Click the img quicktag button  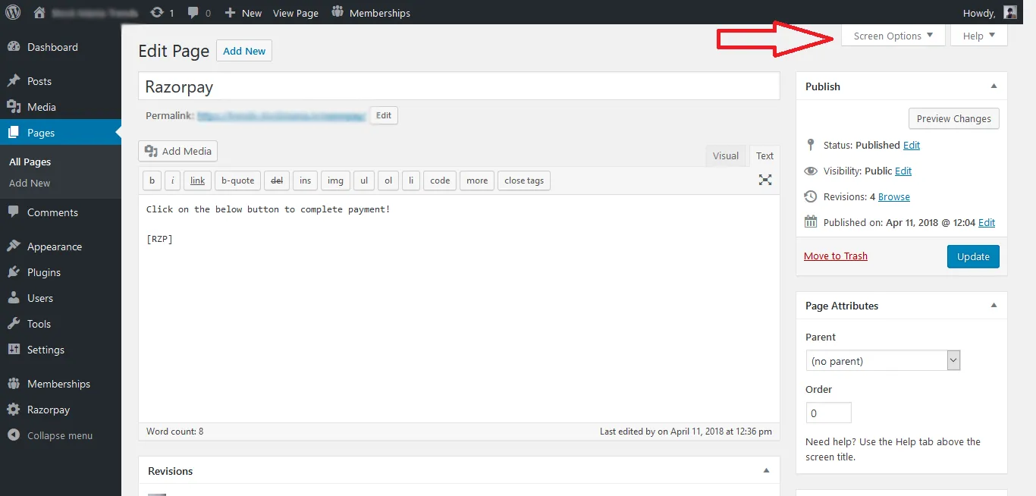(x=335, y=181)
